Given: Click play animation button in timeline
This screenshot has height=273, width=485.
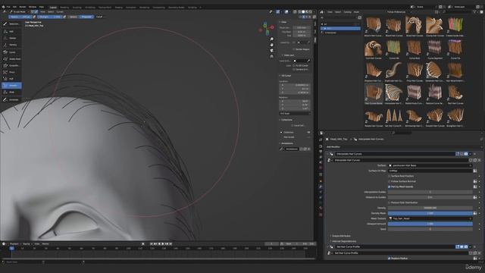Looking at the screenshot, I should click(x=163, y=244).
